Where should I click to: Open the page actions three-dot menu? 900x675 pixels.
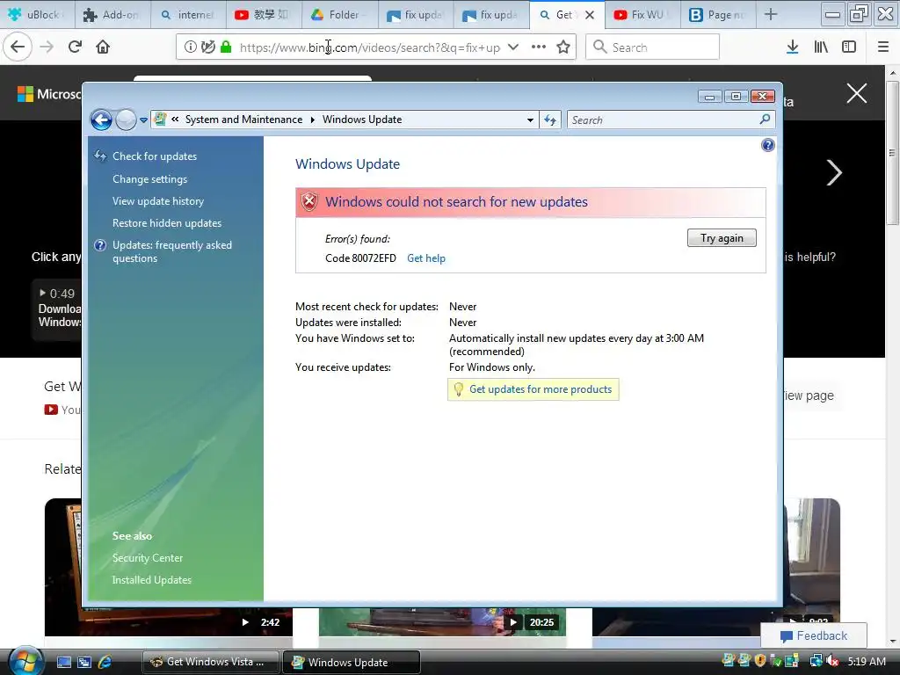click(539, 47)
